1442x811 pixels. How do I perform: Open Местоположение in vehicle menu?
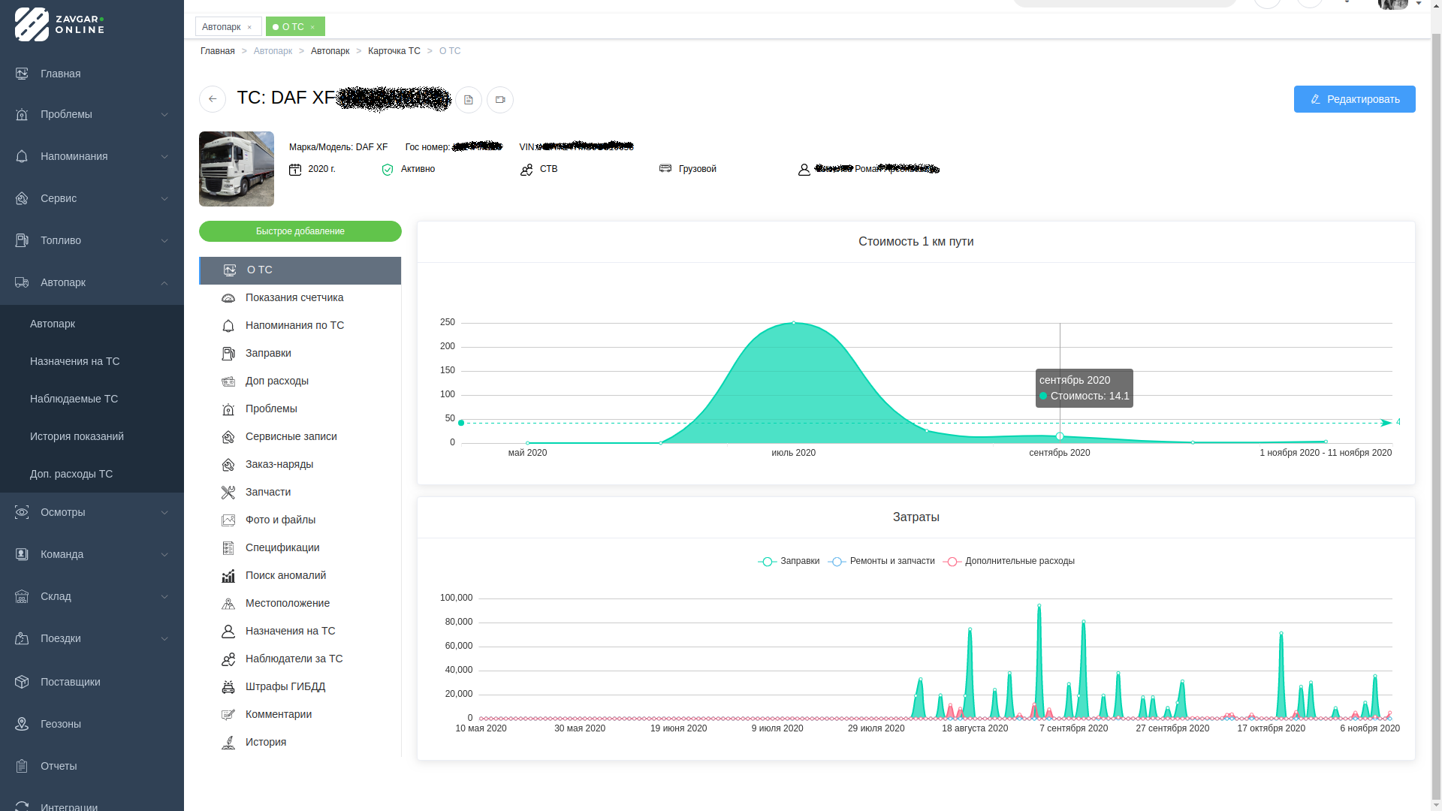click(287, 603)
